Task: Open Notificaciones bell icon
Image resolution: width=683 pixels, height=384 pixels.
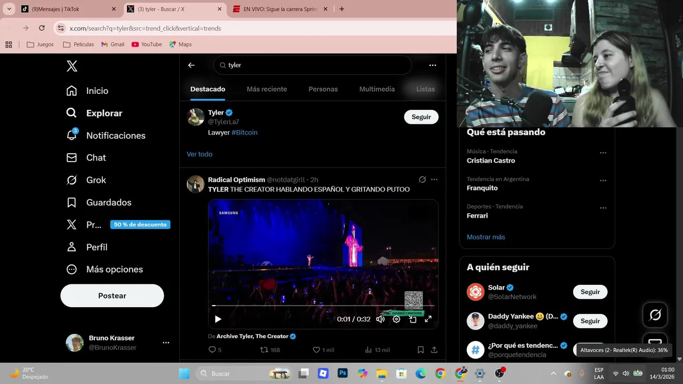Action: pos(72,135)
